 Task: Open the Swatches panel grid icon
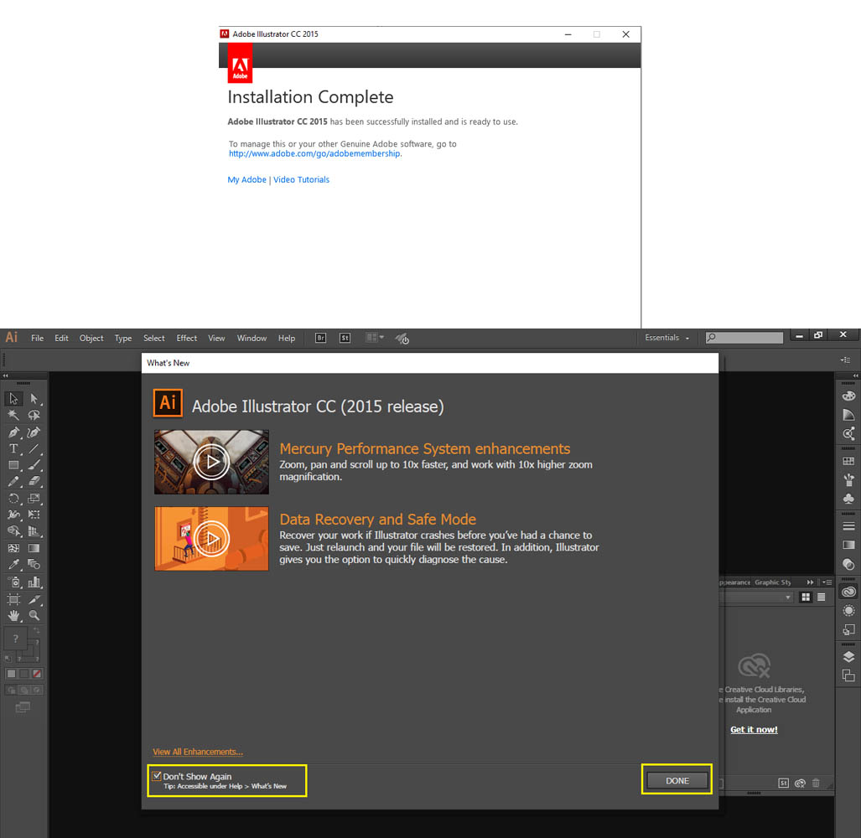pos(848,462)
